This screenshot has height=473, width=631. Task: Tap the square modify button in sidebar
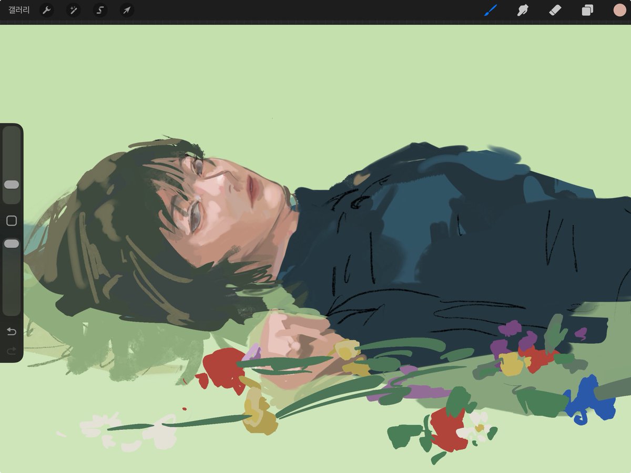[x=11, y=221]
